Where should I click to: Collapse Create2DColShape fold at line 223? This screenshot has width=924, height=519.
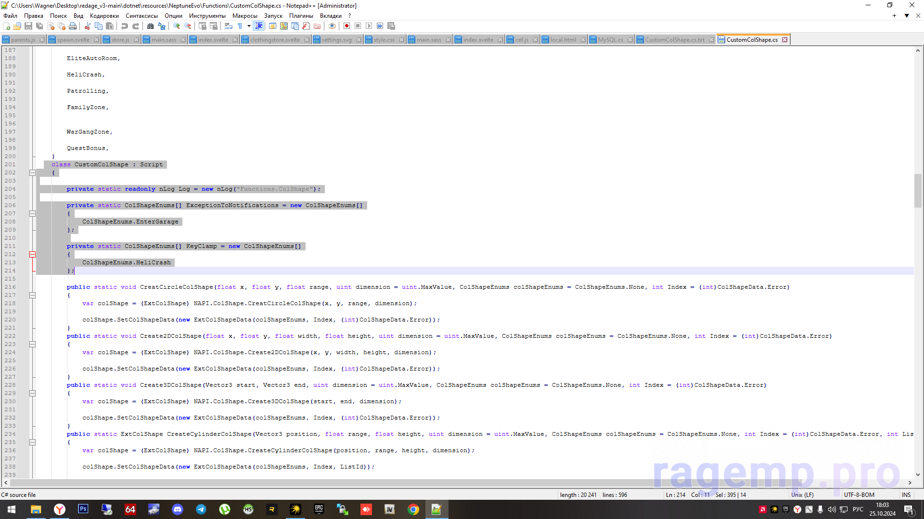(32, 344)
